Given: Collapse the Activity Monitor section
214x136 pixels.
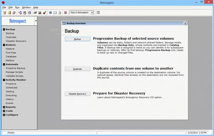Looking at the screenshot, I should tap(4, 80).
